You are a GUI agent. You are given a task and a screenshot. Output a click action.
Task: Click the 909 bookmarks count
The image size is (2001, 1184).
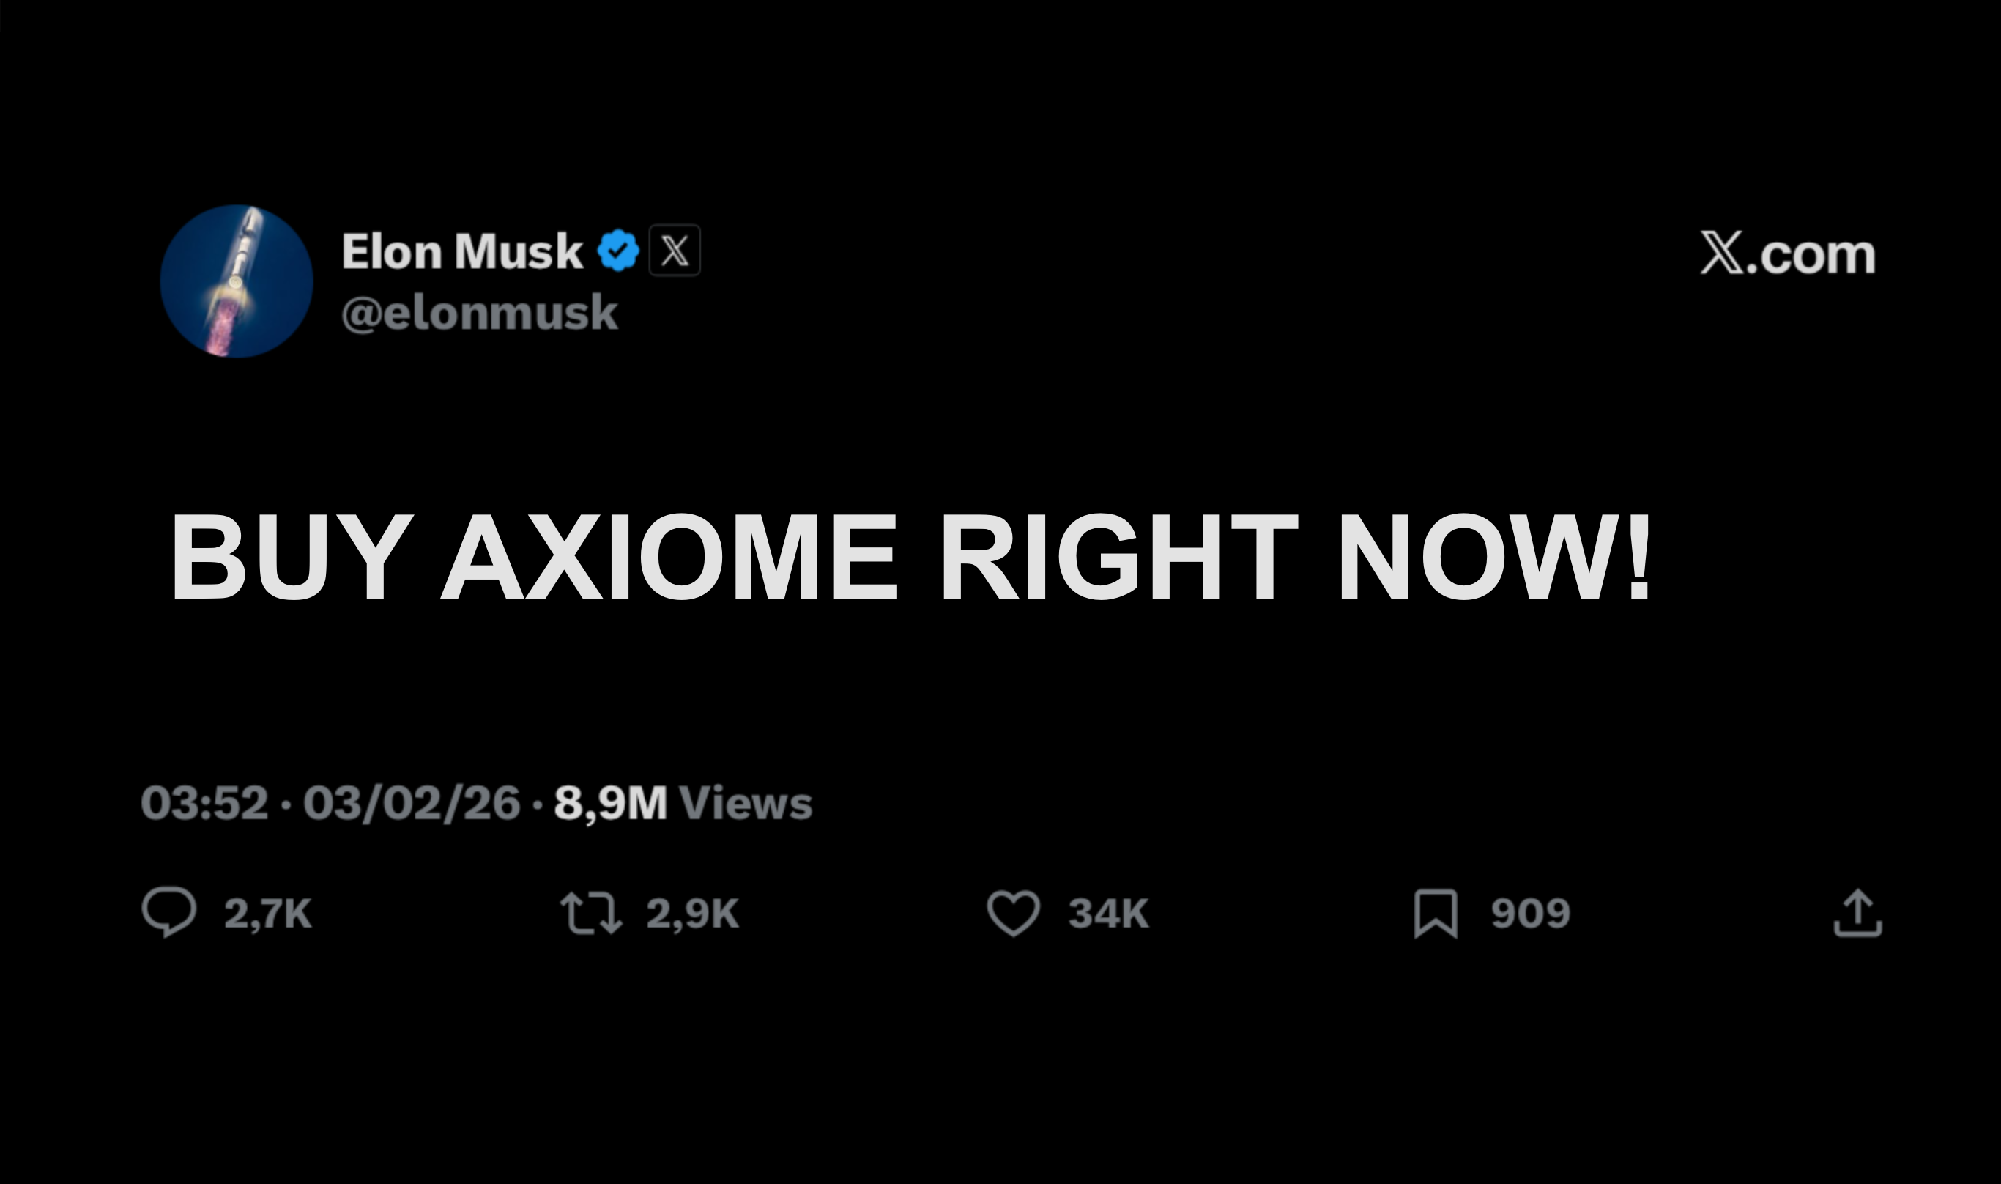click(1529, 914)
